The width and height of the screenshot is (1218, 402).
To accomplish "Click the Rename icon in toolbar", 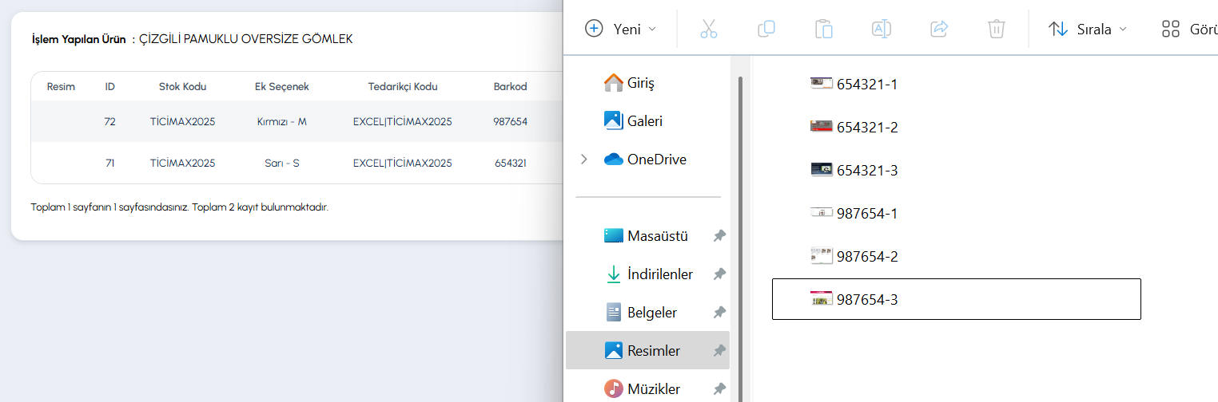I will pos(881,29).
